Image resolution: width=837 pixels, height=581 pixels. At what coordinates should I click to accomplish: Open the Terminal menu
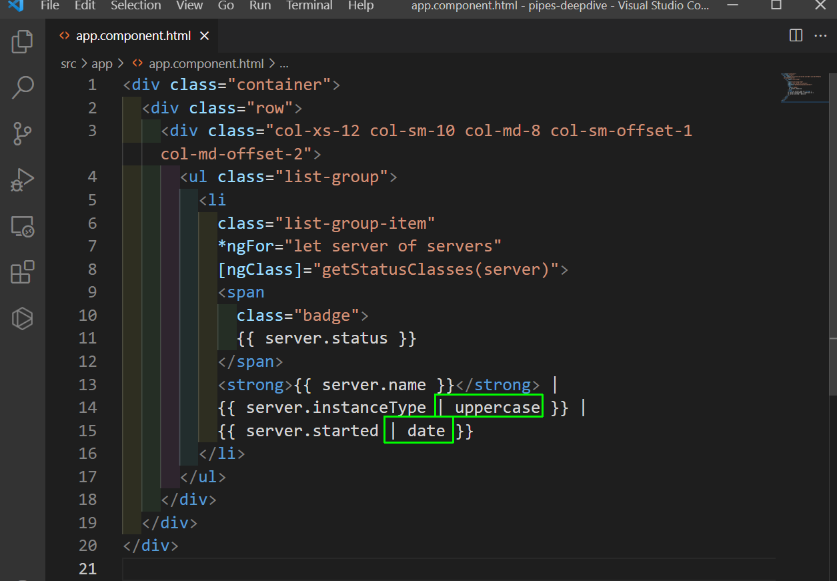click(x=309, y=5)
